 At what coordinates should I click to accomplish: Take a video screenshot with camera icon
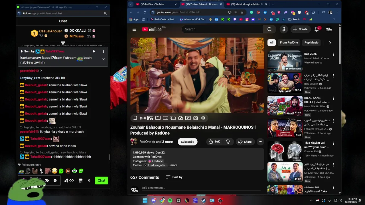pyautogui.click(x=196, y=118)
